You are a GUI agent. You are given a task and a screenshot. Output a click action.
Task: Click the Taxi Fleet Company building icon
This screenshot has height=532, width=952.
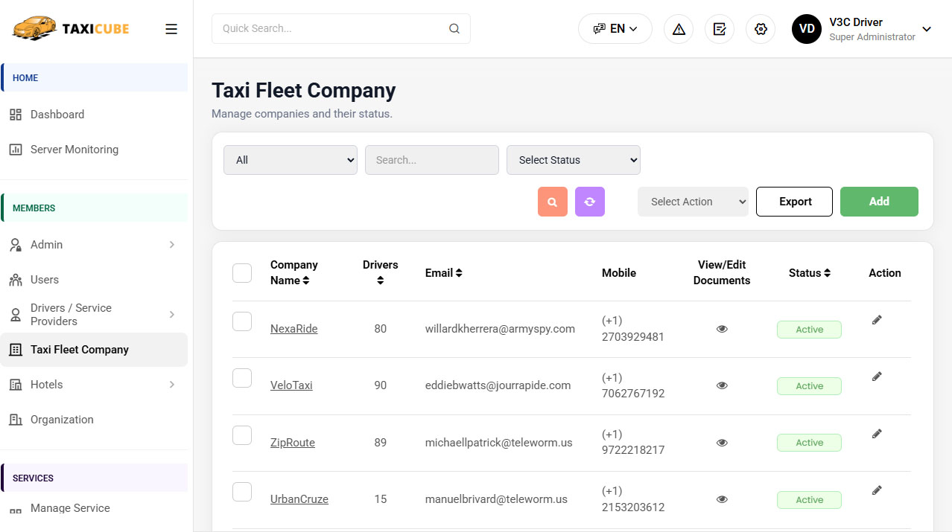pos(16,350)
